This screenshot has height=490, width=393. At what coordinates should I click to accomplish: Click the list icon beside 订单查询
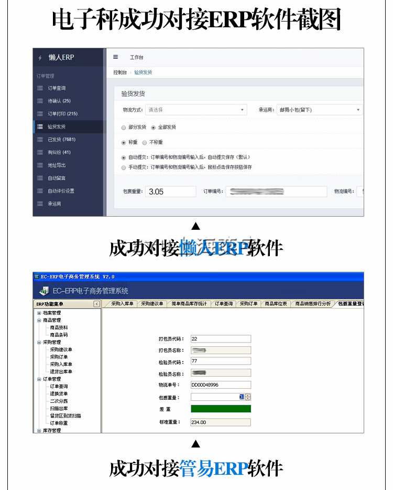[40, 88]
